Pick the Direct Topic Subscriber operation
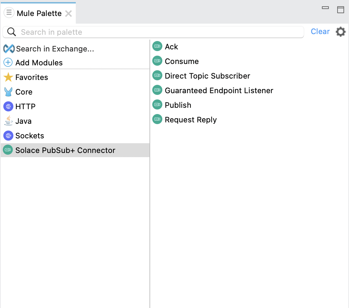This screenshot has width=349, height=308. (207, 76)
